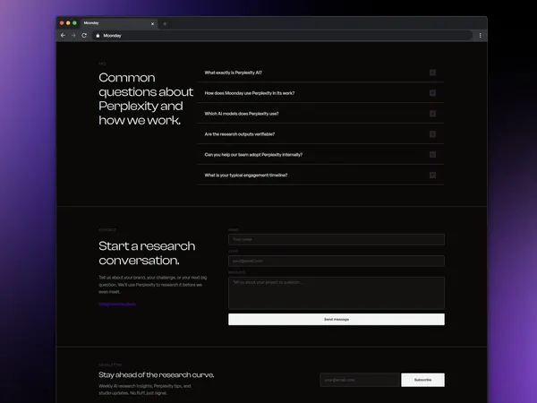Image resolution: width=537 pixels, height=403 pixels.
Task: Expand 'How does Moonday use Perplexity' question
Action: point(320,93)
